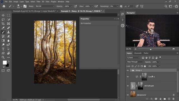Open the Pass Through blend mode dropdown
Image resolution: width=179 pixels, height=101 pixels.
point(135,62)
